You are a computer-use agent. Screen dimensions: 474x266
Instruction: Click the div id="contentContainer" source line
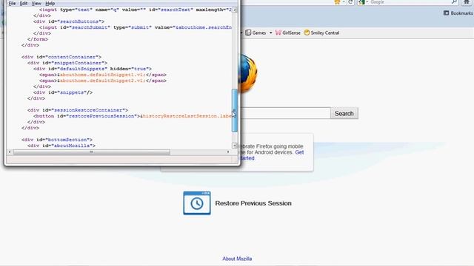pyautogui.click(x=61, y=57)
